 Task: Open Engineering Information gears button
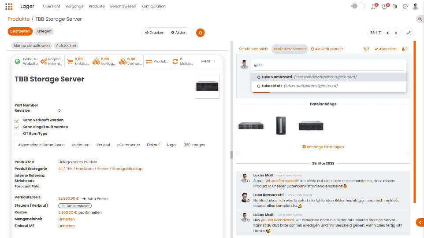[x=52, y=61]
